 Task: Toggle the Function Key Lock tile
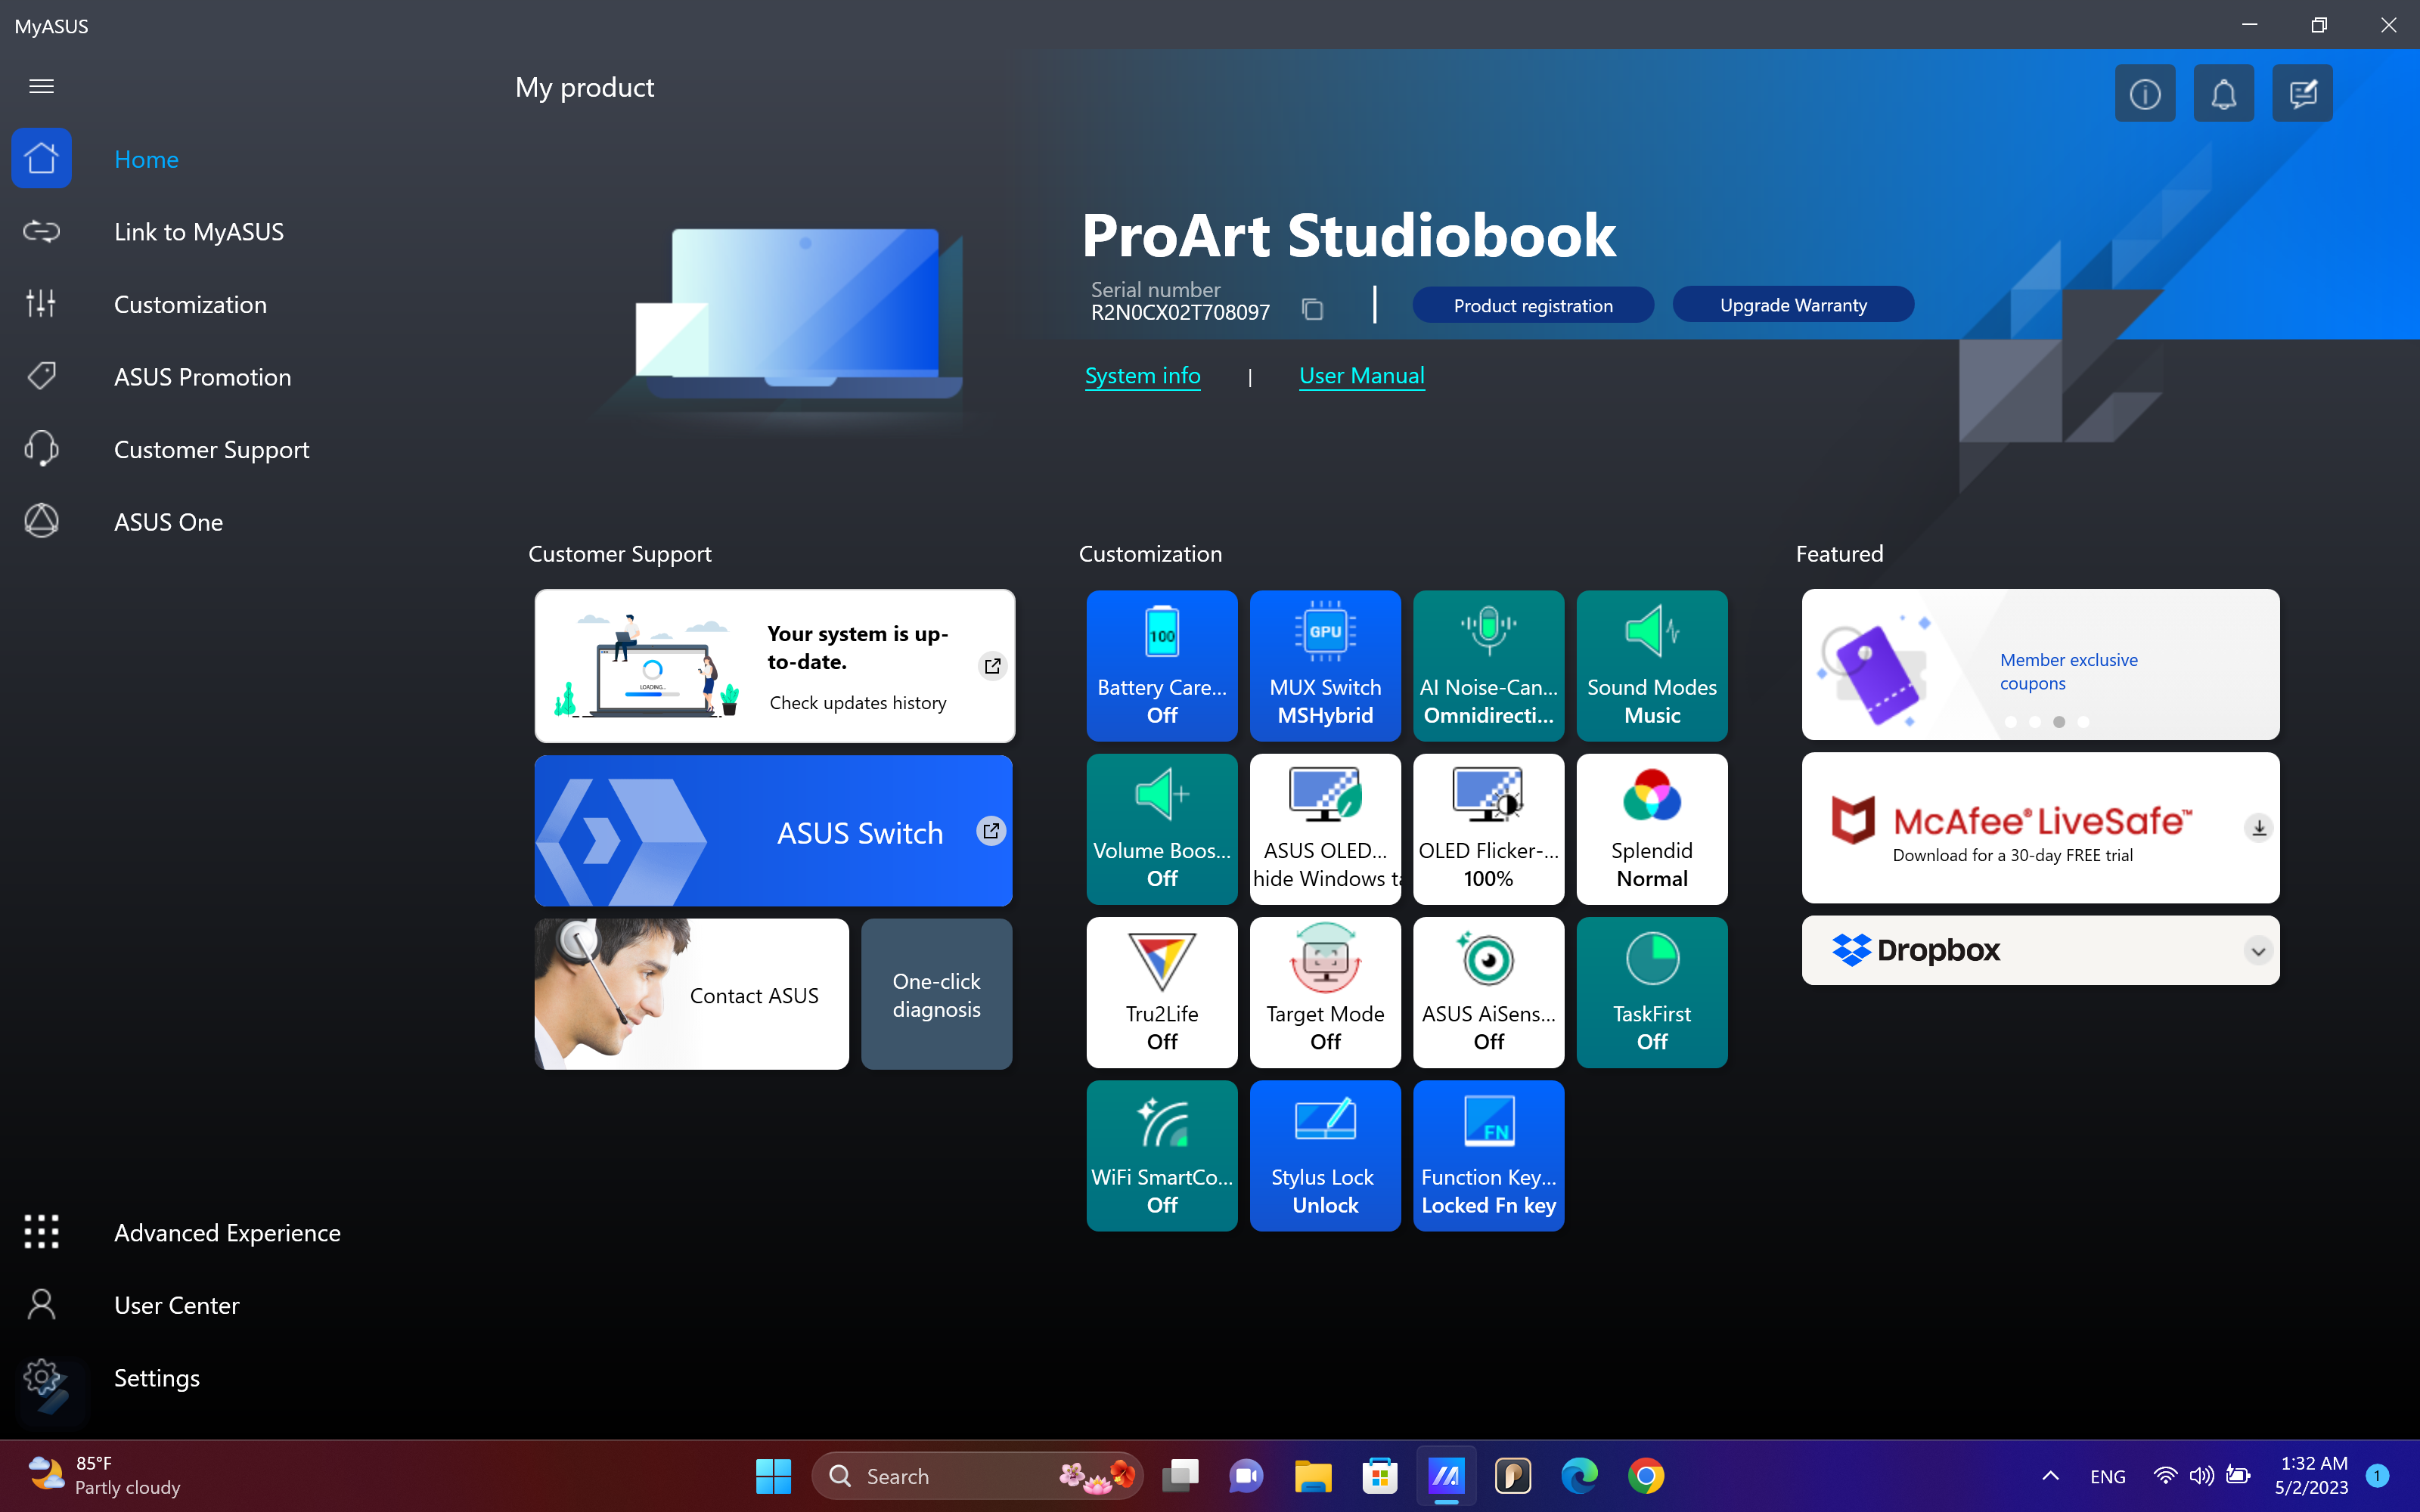[1488, 1155]
